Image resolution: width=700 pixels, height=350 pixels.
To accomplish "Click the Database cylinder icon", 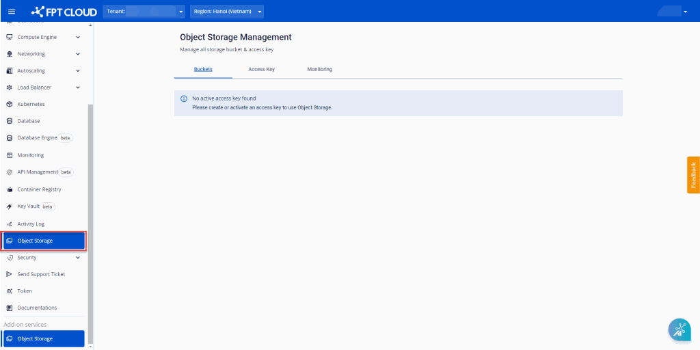I will point(10,121).
